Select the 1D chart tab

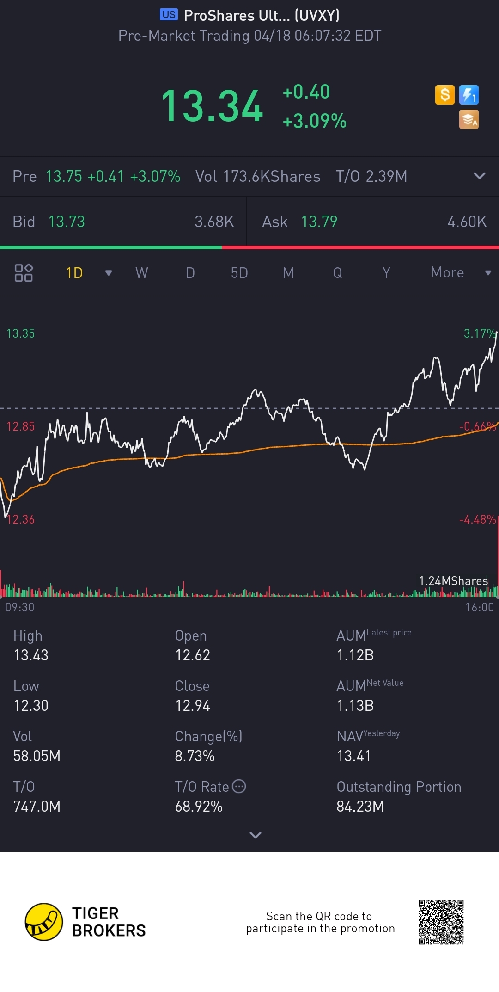(74, 273)
